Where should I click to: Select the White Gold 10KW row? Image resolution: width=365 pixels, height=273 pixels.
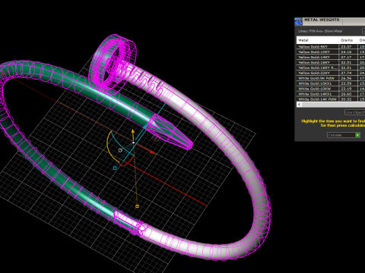pyautogui.click(x=331, y=89)
